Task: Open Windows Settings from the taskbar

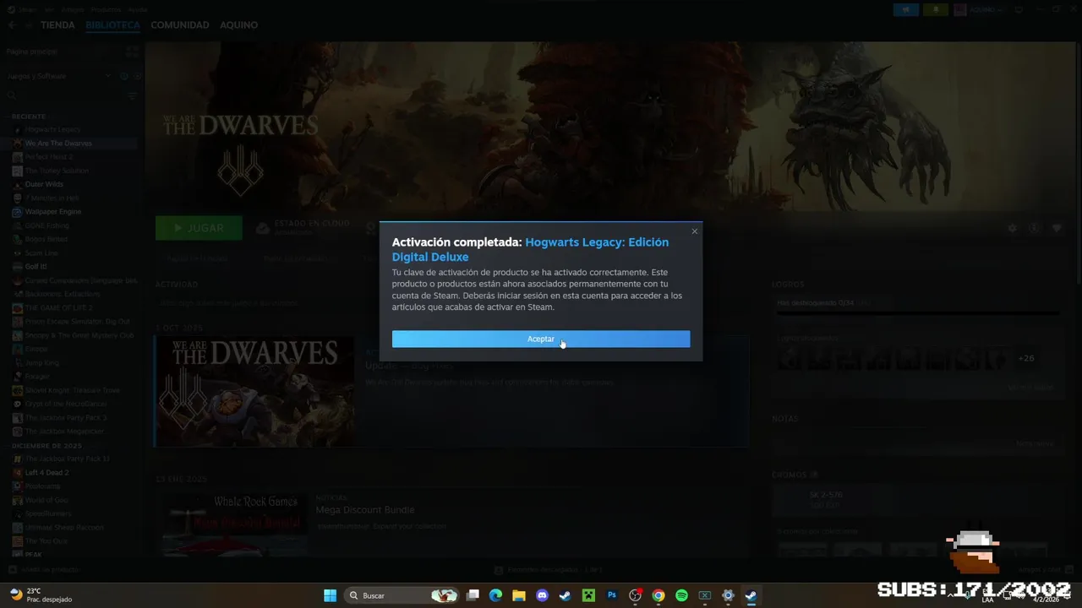Action: [728, 595]
